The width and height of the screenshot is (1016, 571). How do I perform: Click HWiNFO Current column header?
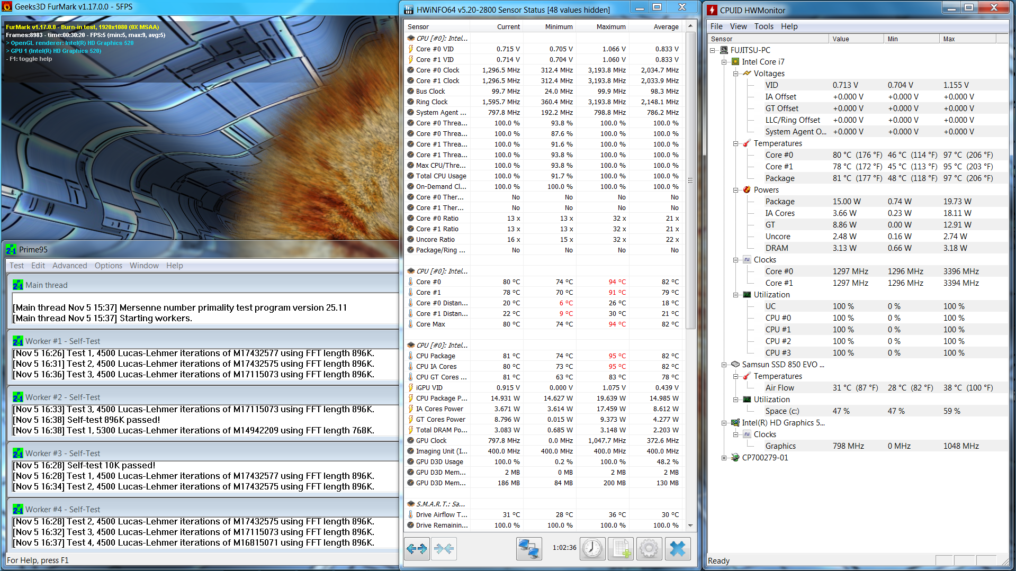coord(497,26)
